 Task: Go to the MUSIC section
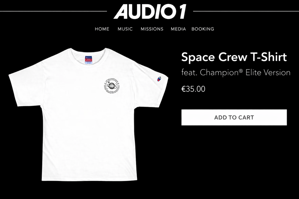pyautogui.click(x=125, y=29)
